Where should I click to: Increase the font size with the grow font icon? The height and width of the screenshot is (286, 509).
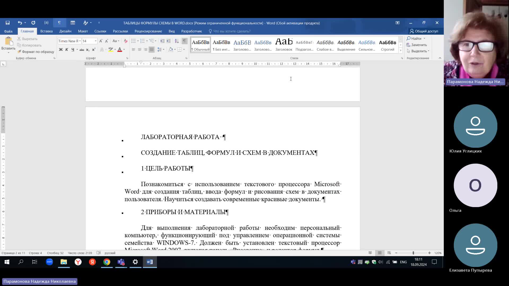point(101,41)
